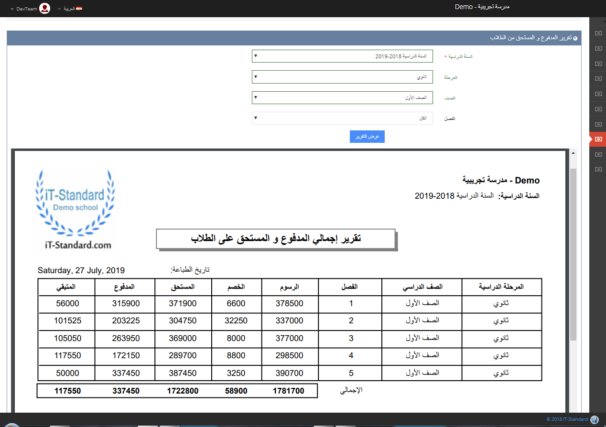
Task: Click the topmost money icon in the sidebar
Action: (x=598, y=33)
